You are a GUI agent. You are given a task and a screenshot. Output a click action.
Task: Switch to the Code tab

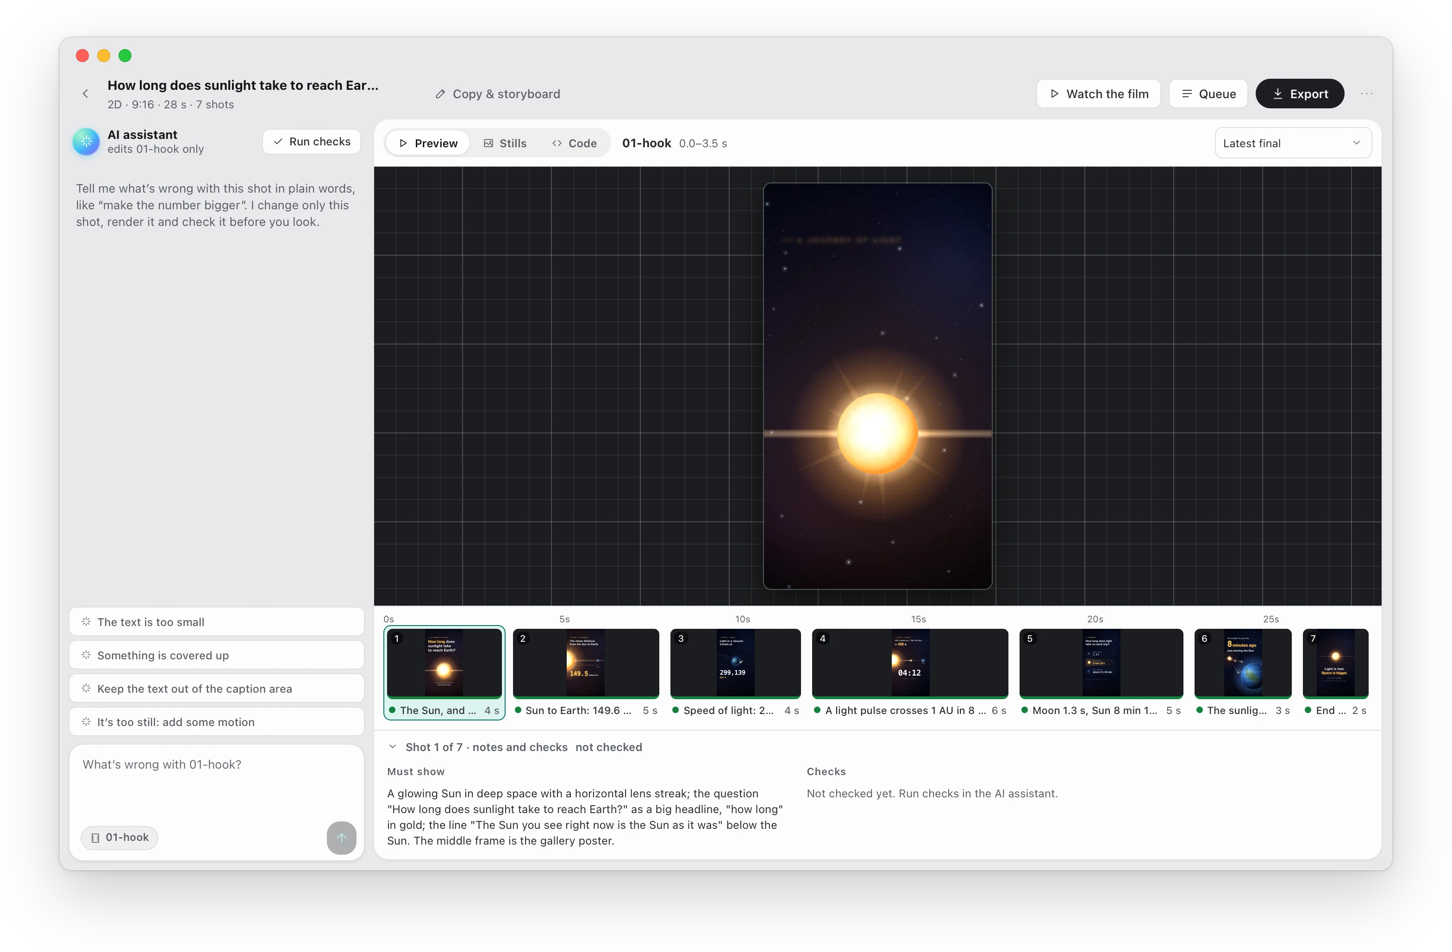[x=574, y=144]
